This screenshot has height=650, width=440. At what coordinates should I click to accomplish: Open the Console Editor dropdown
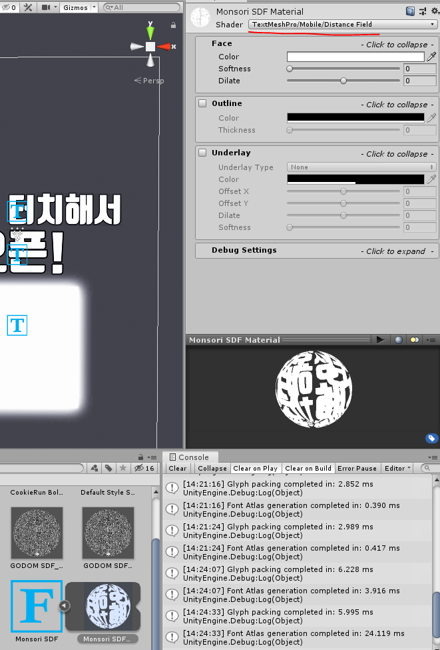[397, 468]
